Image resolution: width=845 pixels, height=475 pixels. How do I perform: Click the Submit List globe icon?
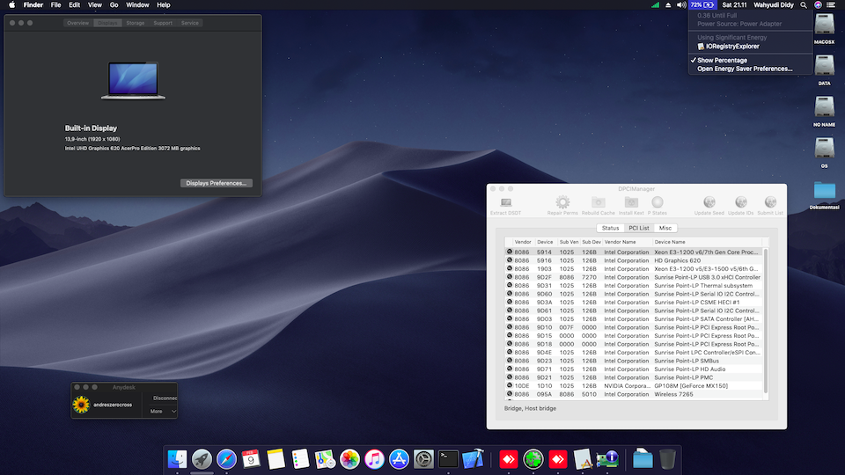(770, 202)
